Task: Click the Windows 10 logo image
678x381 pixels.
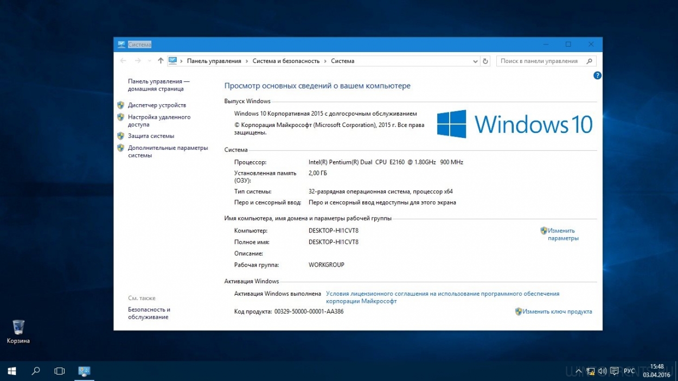Action: point(515,124)
